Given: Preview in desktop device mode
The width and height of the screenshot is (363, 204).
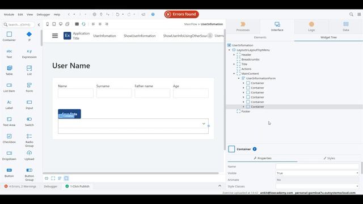Looking at the screenshot, I should click(x=61, y=24).
